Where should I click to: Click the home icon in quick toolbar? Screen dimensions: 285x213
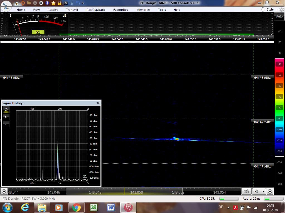[16, 3]
